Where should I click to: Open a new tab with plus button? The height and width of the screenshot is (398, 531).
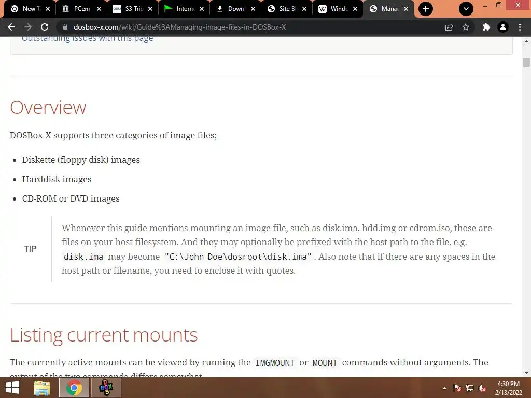426,9
